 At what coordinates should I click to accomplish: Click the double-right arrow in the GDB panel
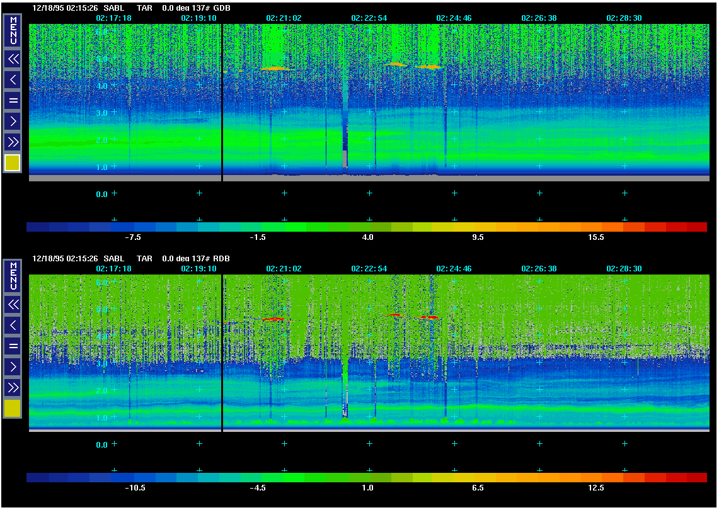pyautogui.click(x=13, y=142)
